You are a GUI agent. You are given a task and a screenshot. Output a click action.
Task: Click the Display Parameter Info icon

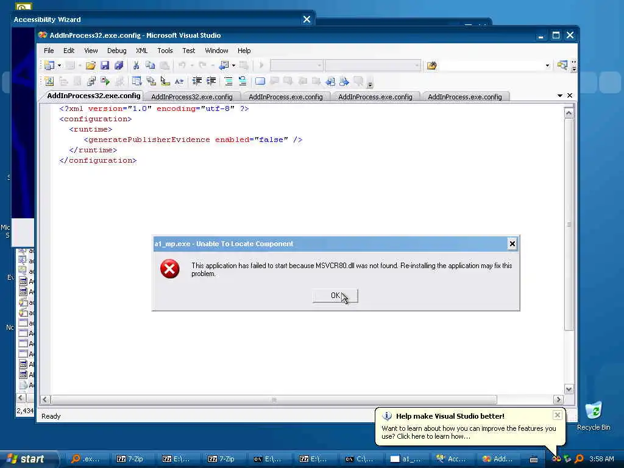[151, 82]
